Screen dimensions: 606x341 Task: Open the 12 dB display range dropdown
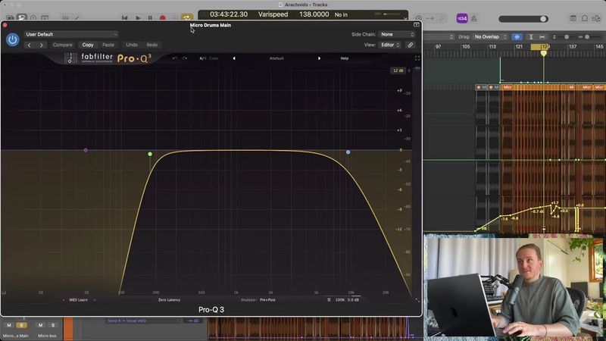coord(398,70)
